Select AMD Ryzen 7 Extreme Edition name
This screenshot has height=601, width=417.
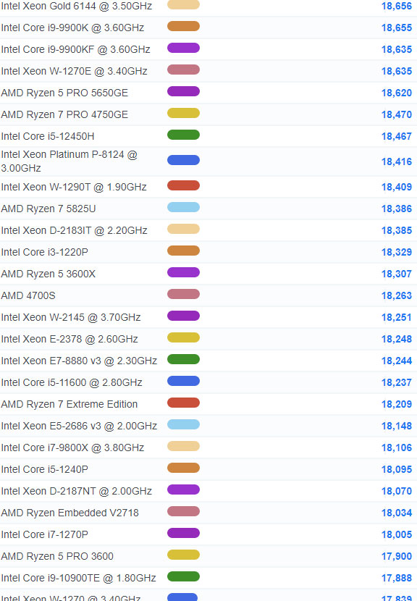coord(69,404)
